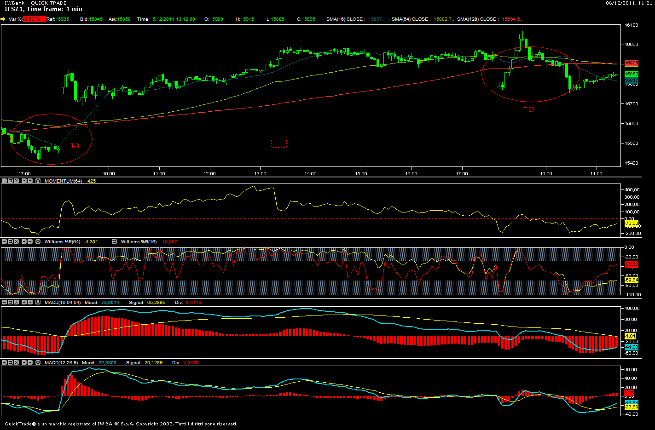
Task: Click the MOMENTUM(64) title label
Action: (64, 181)
